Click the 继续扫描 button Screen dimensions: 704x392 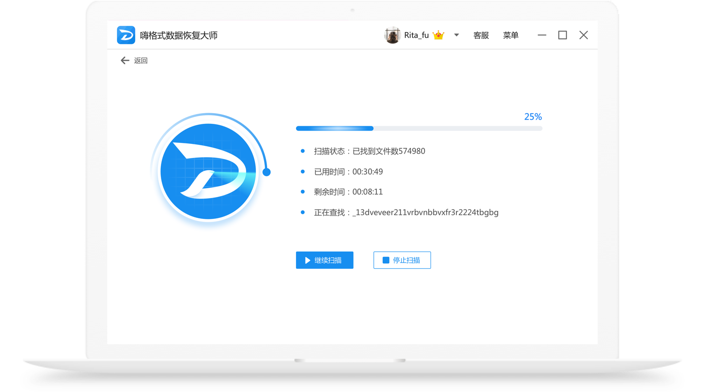click(x=325, y=260)
